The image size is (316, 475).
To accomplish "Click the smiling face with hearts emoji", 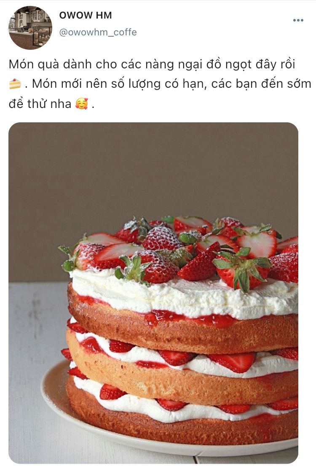I will [81, 104].
